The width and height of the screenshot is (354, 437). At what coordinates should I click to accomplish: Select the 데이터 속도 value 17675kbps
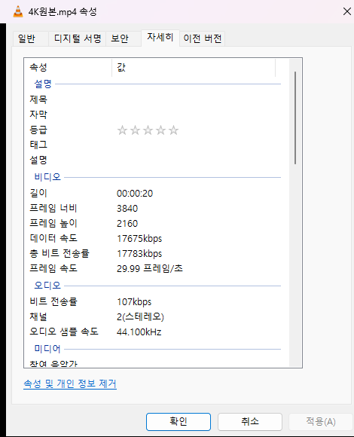(x=139, y=239)
